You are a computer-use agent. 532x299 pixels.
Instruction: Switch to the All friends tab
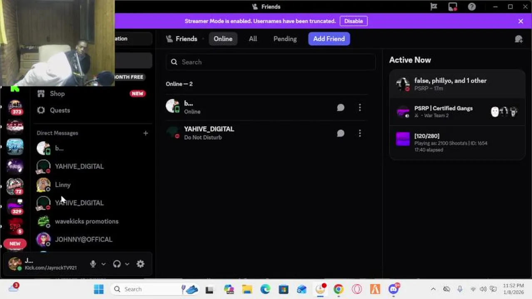(253, 39)
